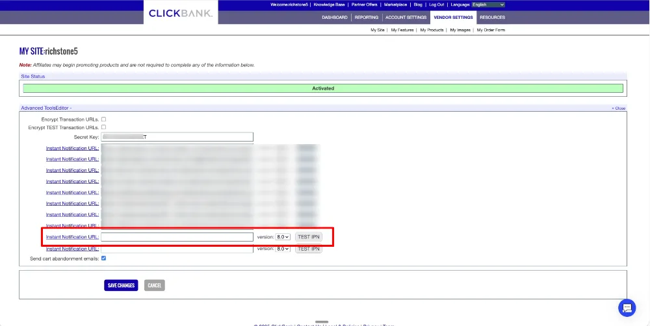Click the Activated site status bar
This screenshot has height=326, width=650.
click(x=323, y=88)
